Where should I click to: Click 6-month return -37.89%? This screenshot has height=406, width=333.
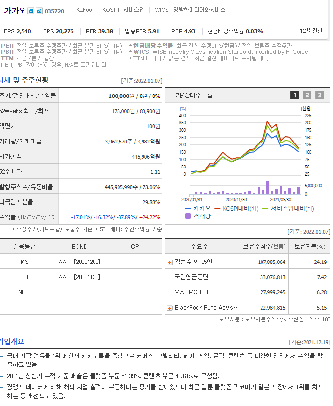(126, 217)
